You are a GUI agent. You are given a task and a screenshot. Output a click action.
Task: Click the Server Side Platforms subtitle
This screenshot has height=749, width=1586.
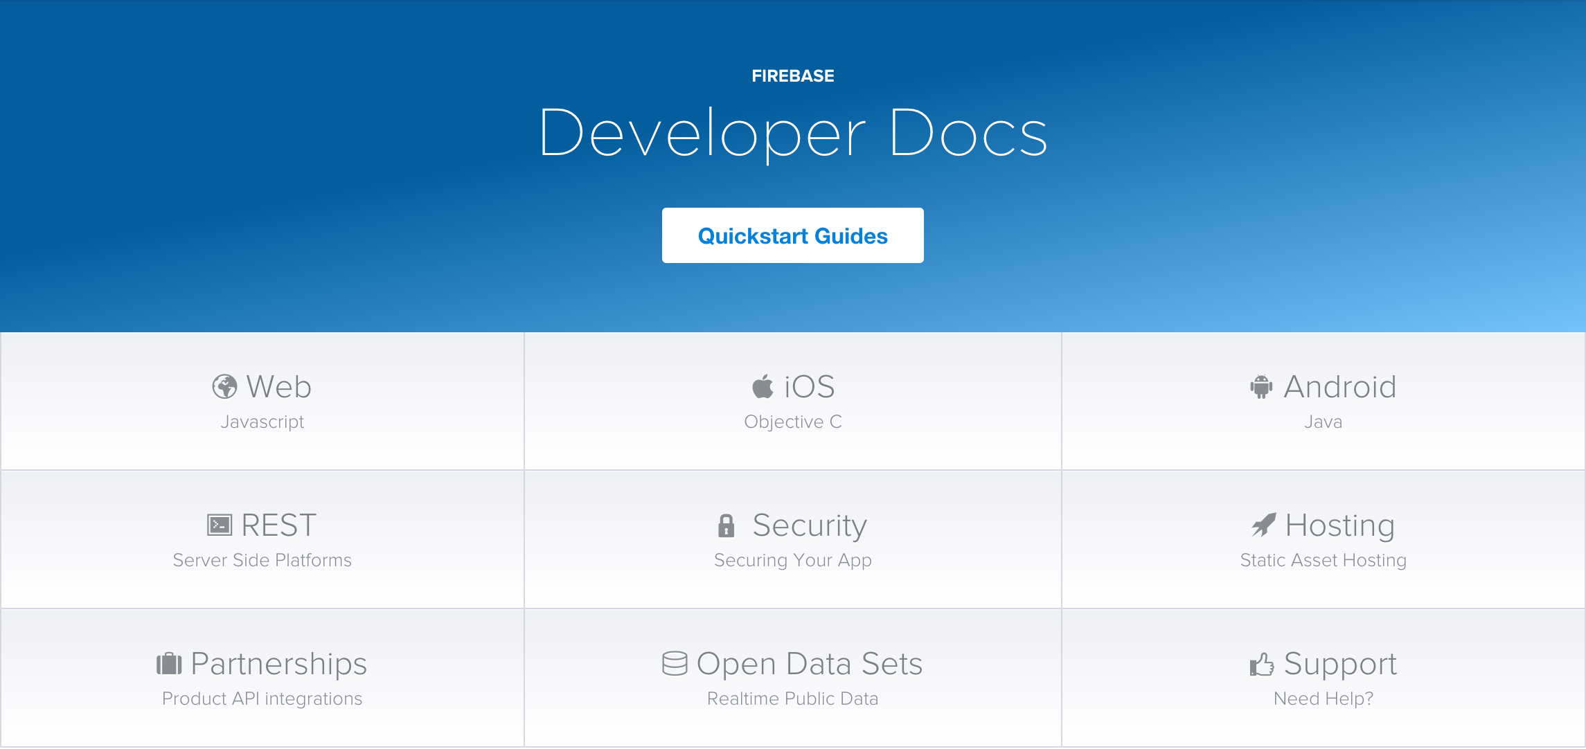pos(262,560)
